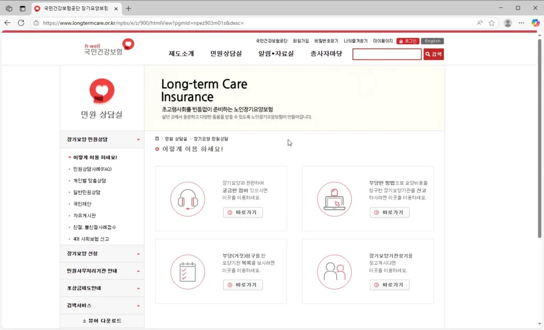Close the 국민건강보험공단 tab

coord(116,8)
